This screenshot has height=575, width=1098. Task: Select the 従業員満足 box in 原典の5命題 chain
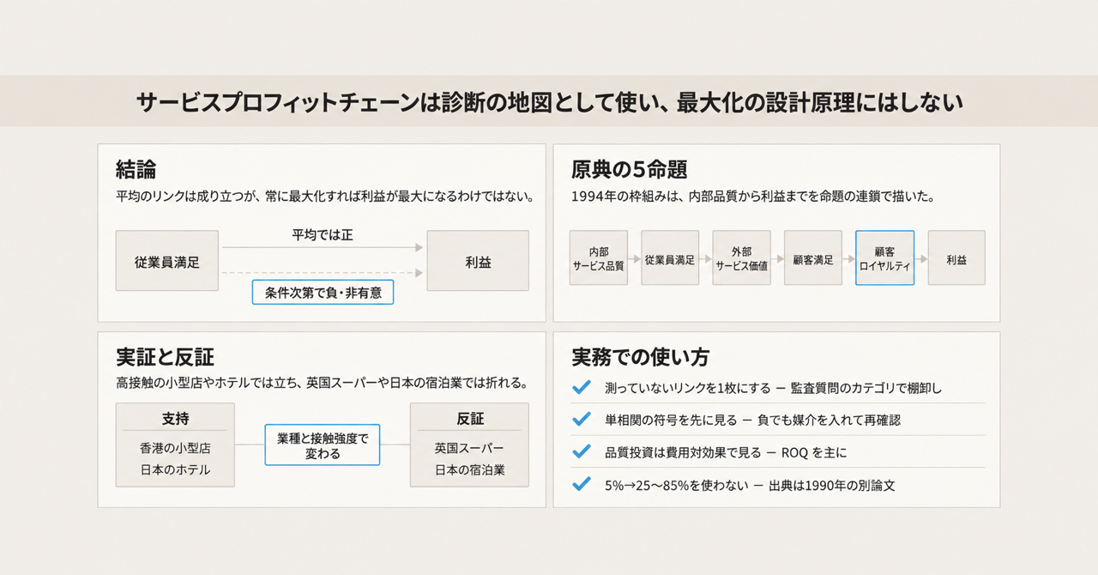pos(670,257)
